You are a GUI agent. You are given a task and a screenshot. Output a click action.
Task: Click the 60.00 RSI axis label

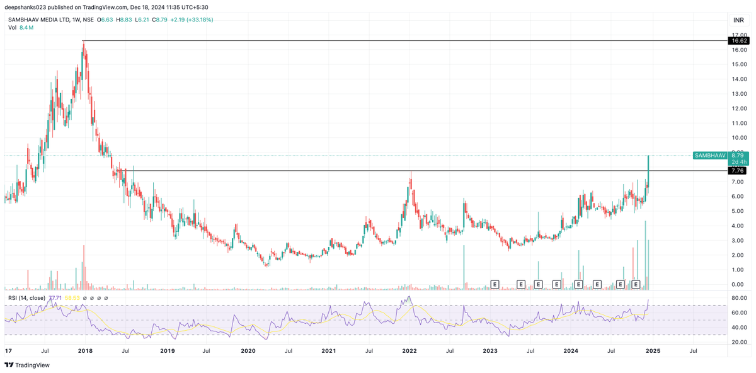tap(739, 313)
